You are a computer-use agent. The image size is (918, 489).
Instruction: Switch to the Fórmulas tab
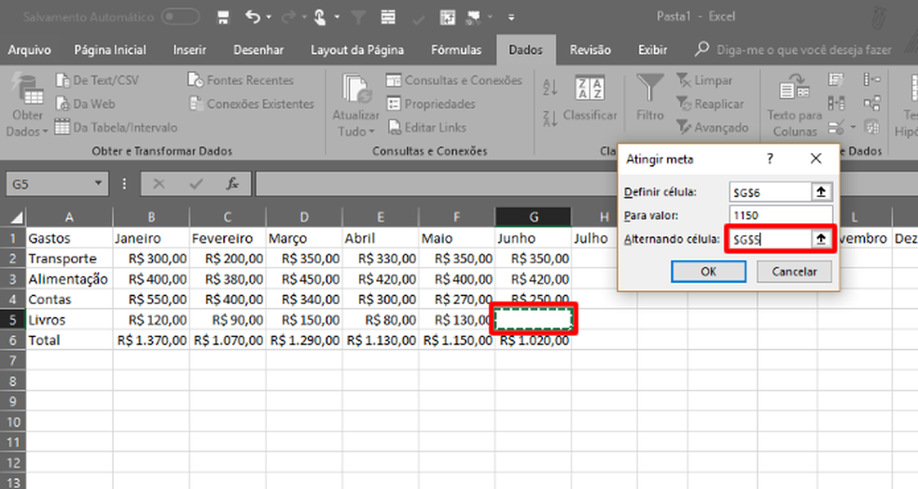456,50
